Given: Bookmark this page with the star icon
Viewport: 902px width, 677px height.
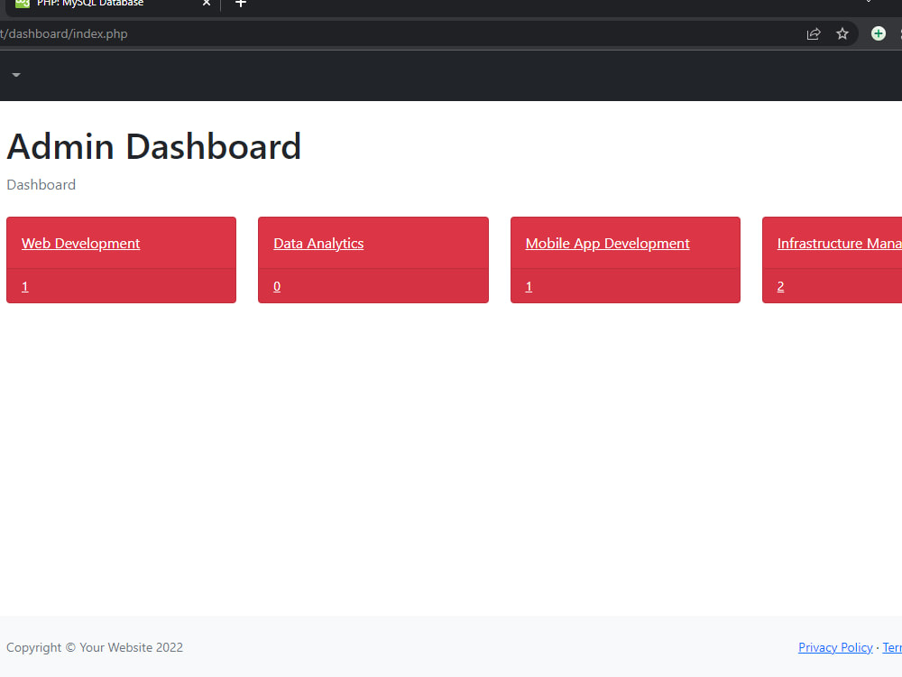Looking at the screenshot, I should pos(842,34).
